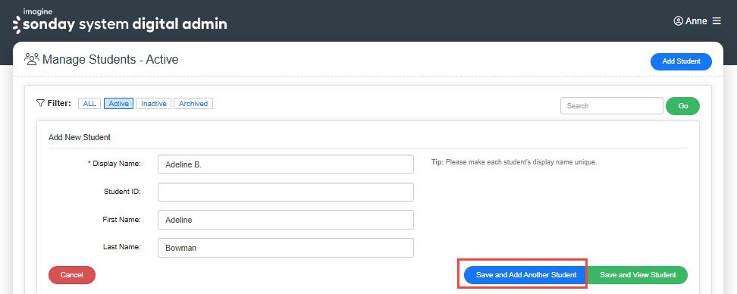Click the Manage Students - Active title
Screen dimensions: 737x294
point(111,60)
